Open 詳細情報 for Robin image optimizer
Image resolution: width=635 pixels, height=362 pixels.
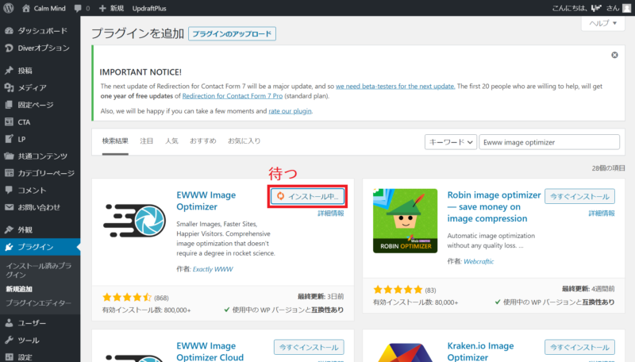click(x=602, y=214)
